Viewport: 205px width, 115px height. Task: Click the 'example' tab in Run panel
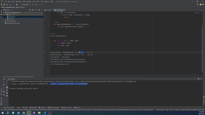point(12,79)
